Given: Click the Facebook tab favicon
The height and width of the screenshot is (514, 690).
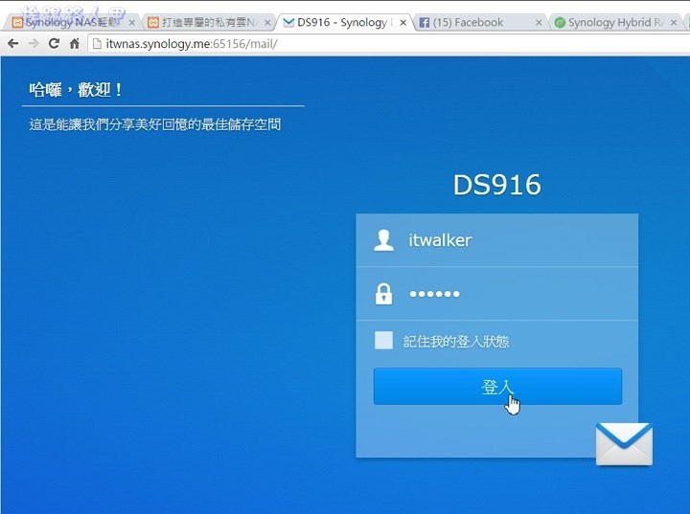Looking at the screenshot, I should click(x=425, y=22).
